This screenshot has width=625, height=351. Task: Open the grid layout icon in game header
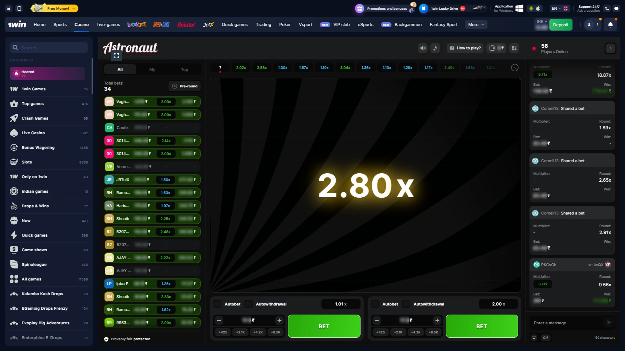[x=514, y=48]
